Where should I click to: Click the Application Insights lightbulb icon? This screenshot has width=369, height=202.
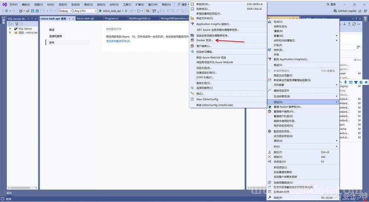(192, 24)
